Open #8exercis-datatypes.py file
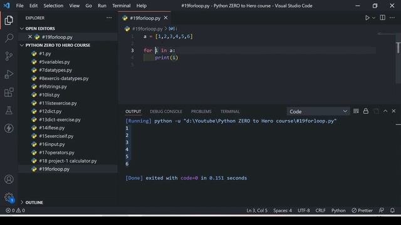 pyautogui.click(x=68, y=78)
